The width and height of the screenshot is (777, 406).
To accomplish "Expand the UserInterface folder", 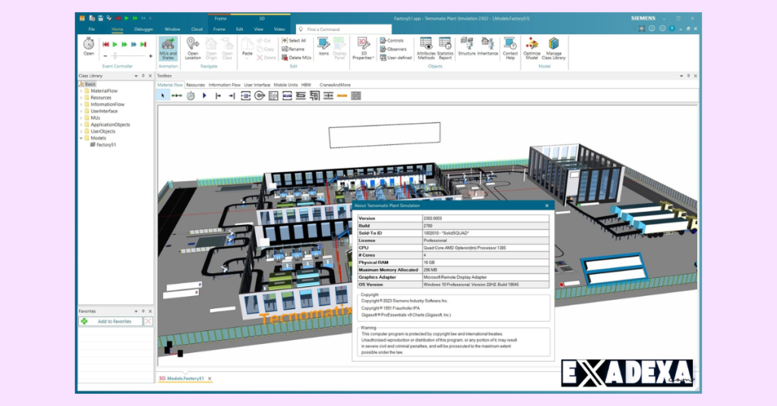I will point(81,111).
